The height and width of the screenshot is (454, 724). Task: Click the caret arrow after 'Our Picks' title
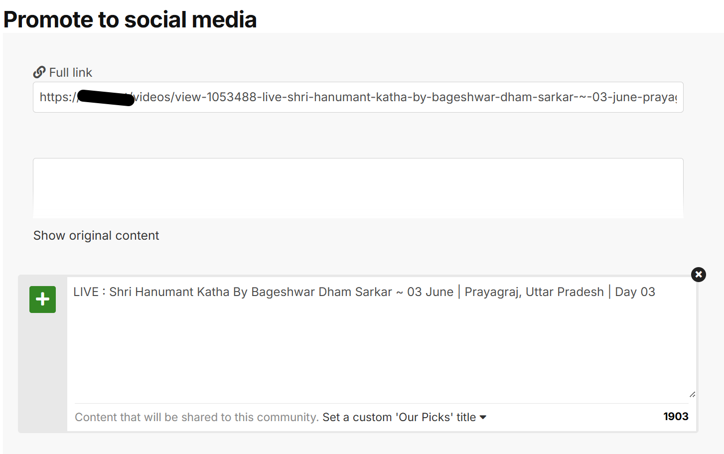pos(483,418)
